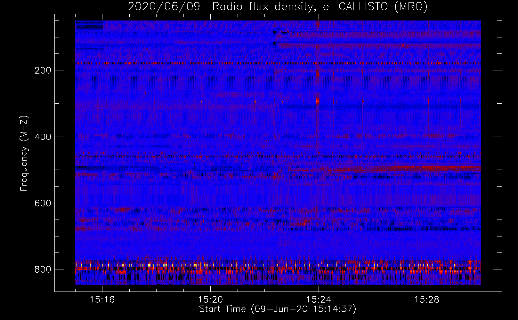Screen dimensions: 518x320
Task: Click the 'Frequency (MHZ)' axis label
Action: coord(24,153)
